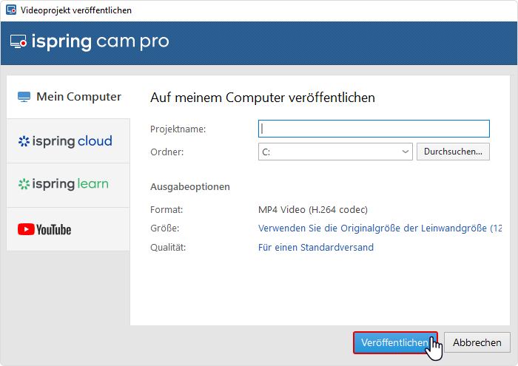This screenshot has width=518, height=366.
Task: Open the iSpring Learn publishing tab
Action: point(68,185)
